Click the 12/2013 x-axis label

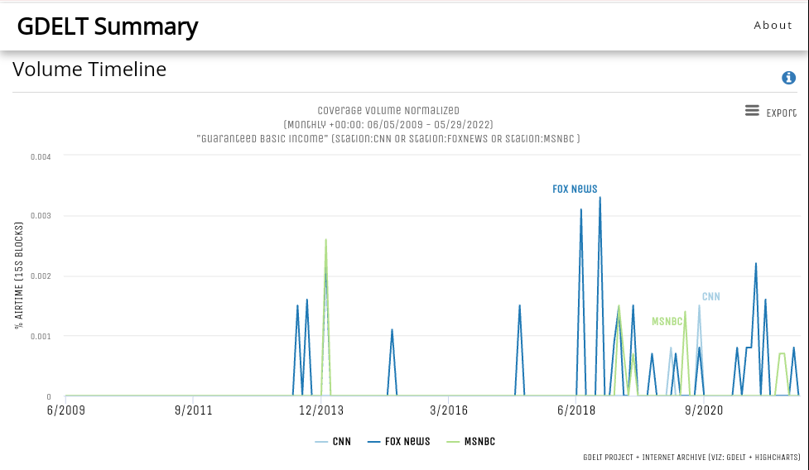[x=321, y=410]
